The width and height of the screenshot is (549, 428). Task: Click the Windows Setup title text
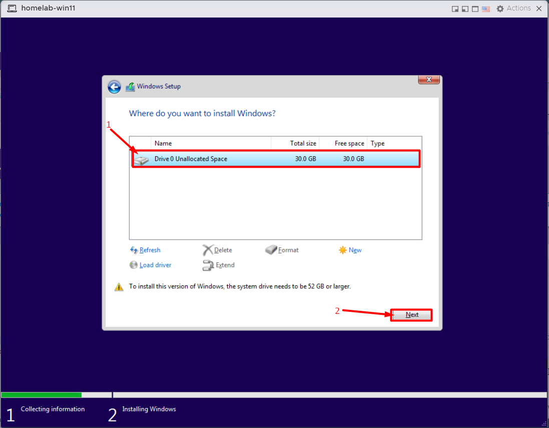point(159,87)
